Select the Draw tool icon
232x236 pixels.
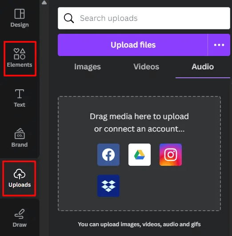point(20,214)
